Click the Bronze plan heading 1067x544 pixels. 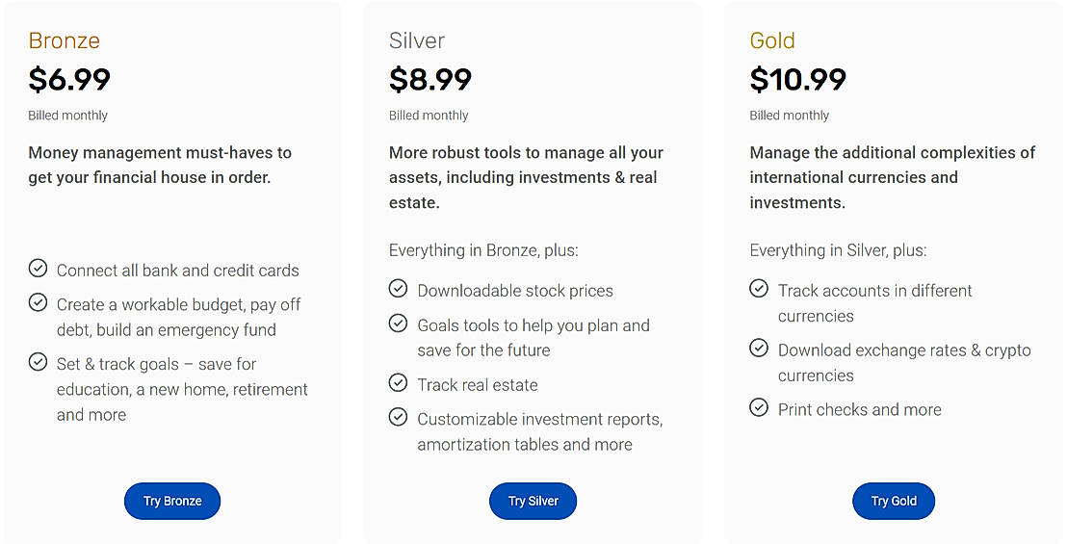[x=65, y=40]
